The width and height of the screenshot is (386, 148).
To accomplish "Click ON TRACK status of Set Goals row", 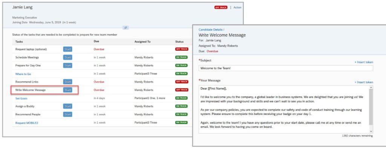I will (x=181, y=98).
